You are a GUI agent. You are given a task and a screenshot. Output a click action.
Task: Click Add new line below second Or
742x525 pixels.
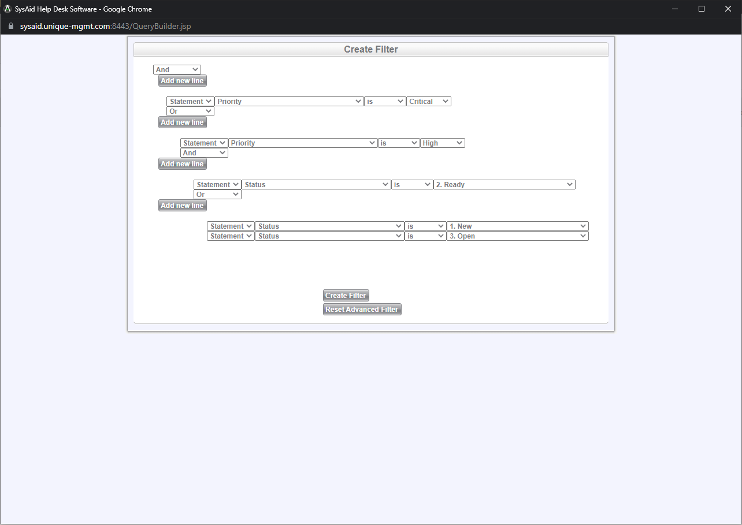(x=182, y=206)
